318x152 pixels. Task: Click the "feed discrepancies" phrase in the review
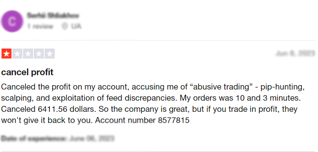tap(147, 98)
